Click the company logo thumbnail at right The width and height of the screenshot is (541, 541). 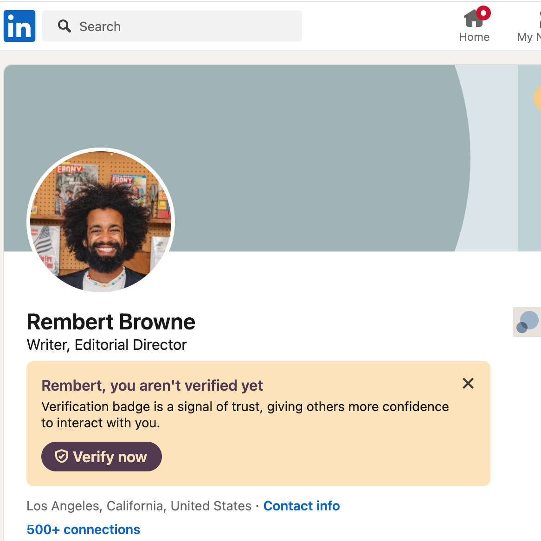tap(527, 322)
